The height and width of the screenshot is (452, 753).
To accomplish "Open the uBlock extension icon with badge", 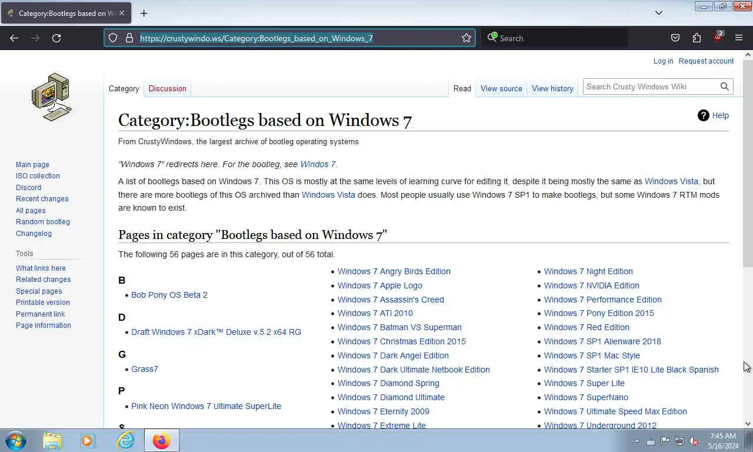I will point(718,37).
